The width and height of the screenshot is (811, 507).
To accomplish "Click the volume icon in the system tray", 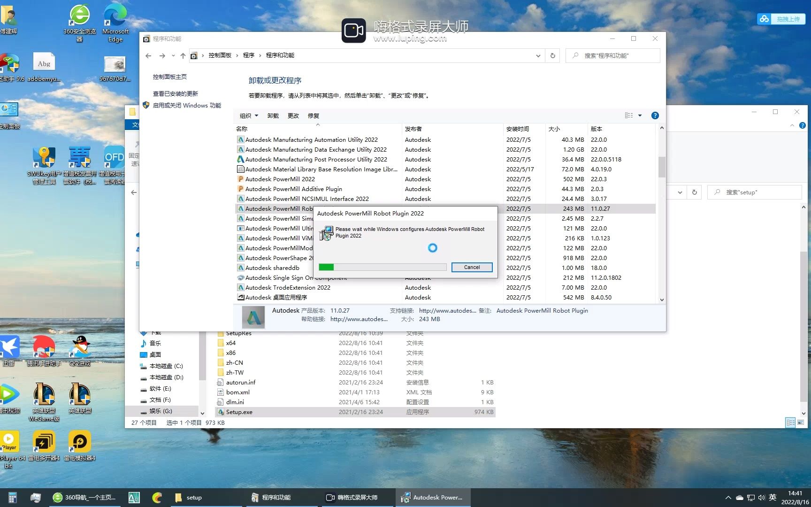I will click(761, 498).
